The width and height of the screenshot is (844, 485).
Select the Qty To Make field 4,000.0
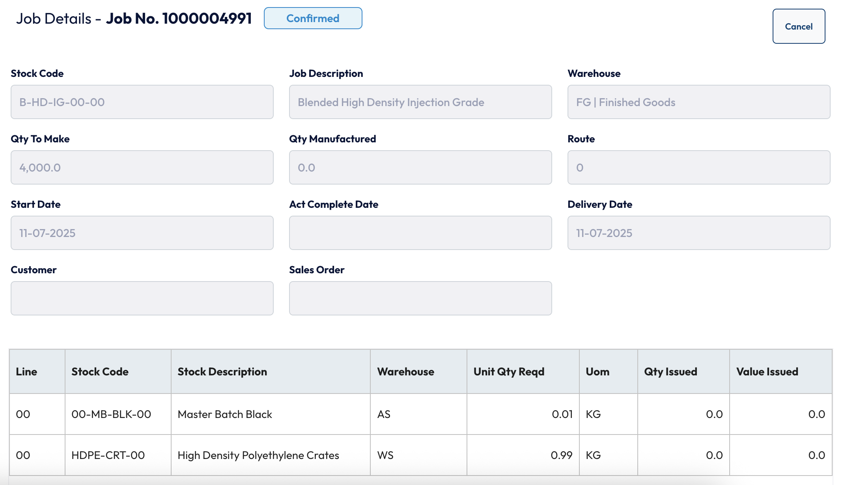pyautogui.click(x=142, y=168)
